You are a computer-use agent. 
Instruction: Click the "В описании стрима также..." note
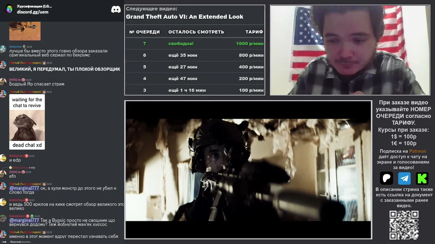[x=404, y=198]
